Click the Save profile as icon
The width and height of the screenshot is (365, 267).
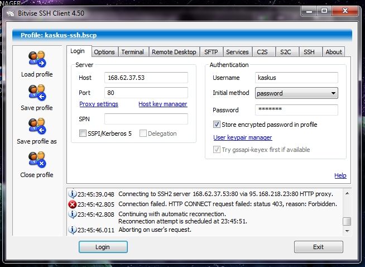(37, 126)
